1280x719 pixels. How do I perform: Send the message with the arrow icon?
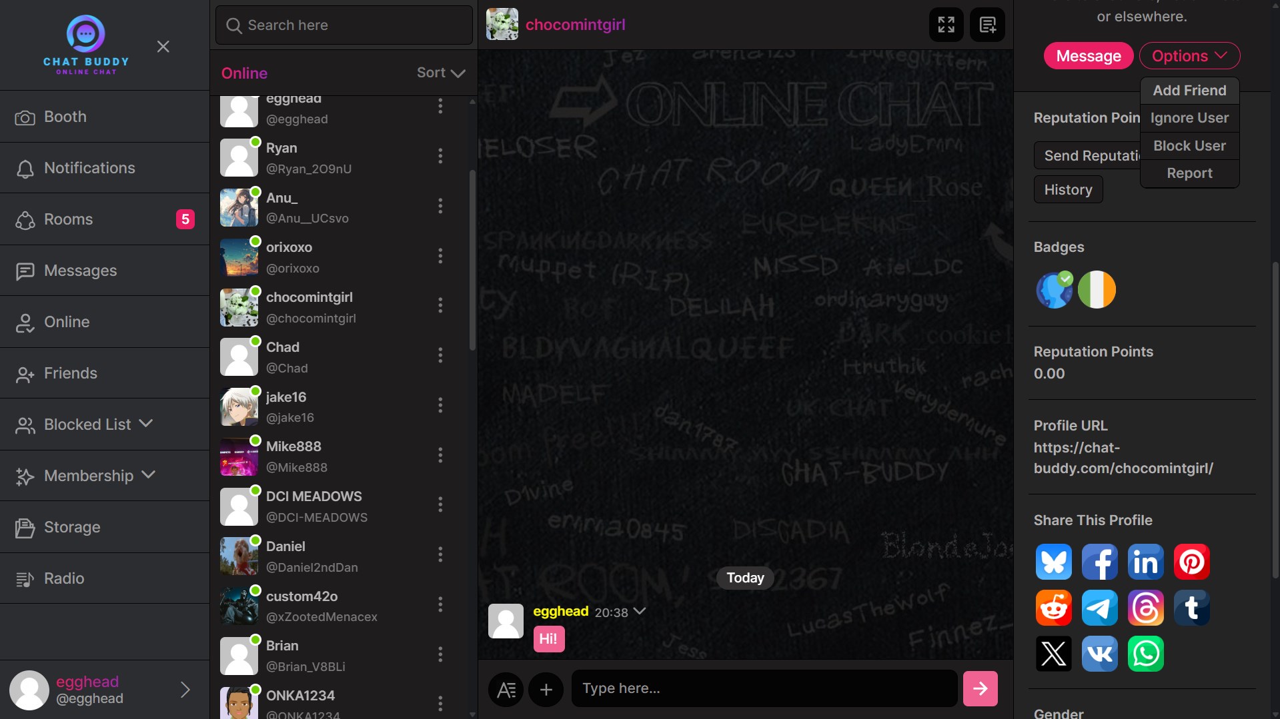[979, 688]
